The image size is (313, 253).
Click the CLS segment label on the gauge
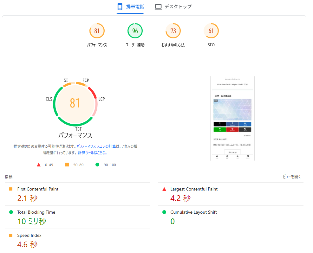point(49,99)
